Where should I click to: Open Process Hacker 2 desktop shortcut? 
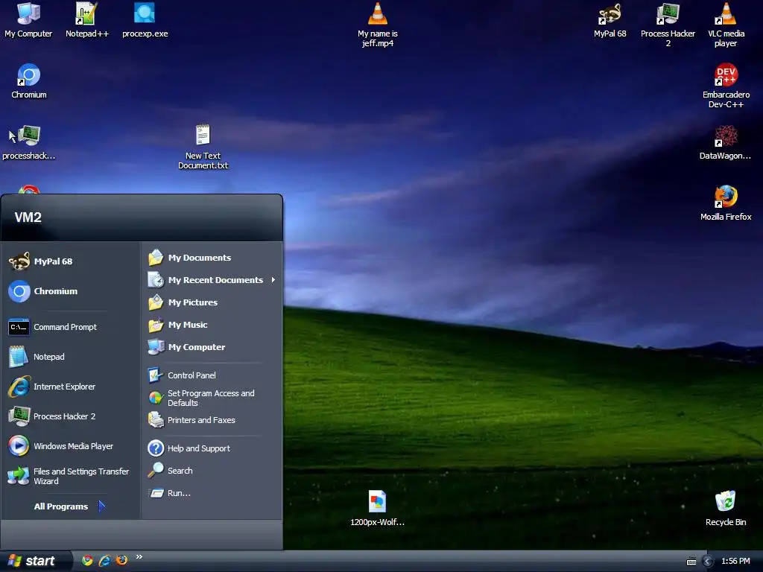click(x=668, y=25)
